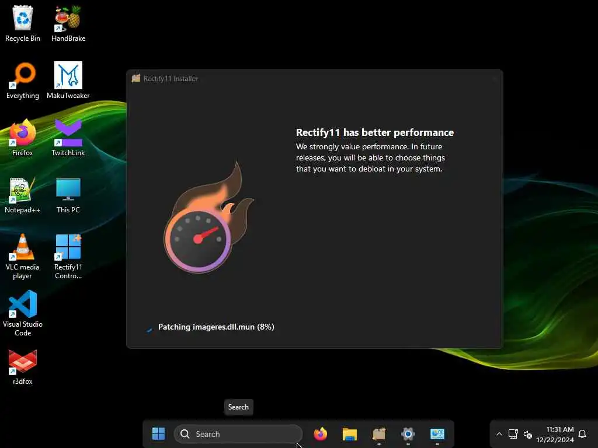Click the progress spinner beside the patching status
This screenshot has height=448, width=598.
(149, 329)
